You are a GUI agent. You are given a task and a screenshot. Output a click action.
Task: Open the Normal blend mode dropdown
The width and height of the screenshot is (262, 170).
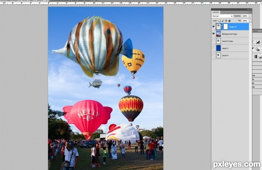coord(222,16)
